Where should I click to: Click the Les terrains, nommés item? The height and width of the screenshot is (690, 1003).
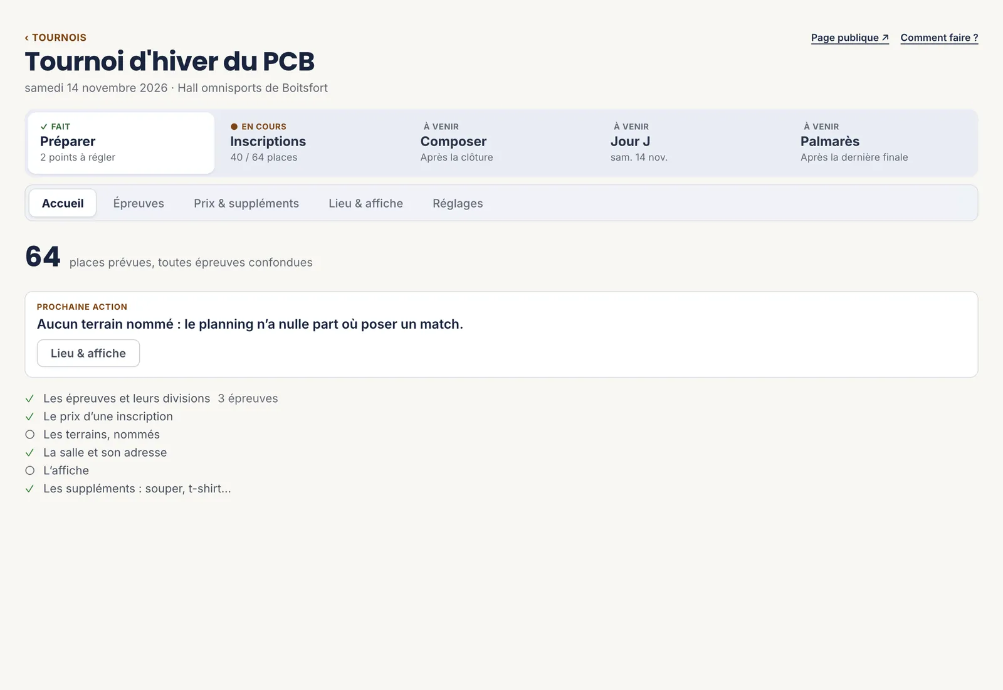(102, 435)
